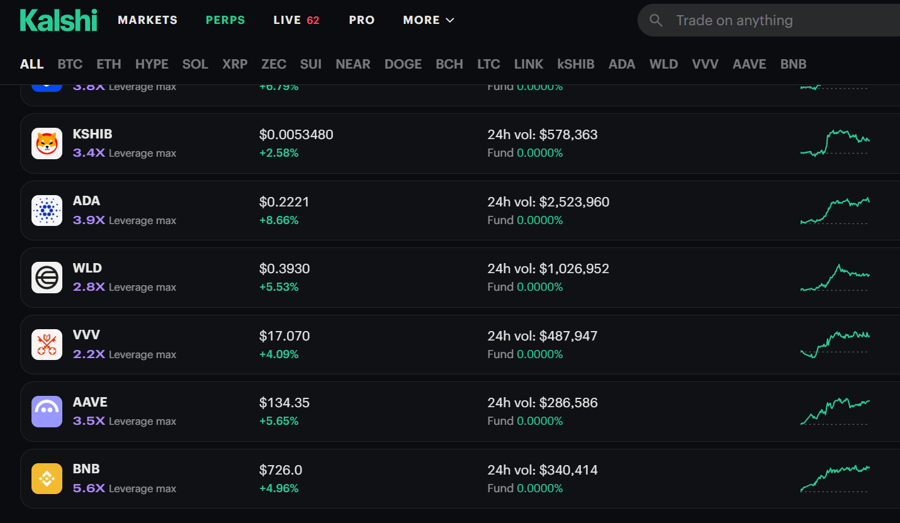This screenshot has height=523, width=900.
Task: Click the search magnifier icon
Action: point(656,20)
